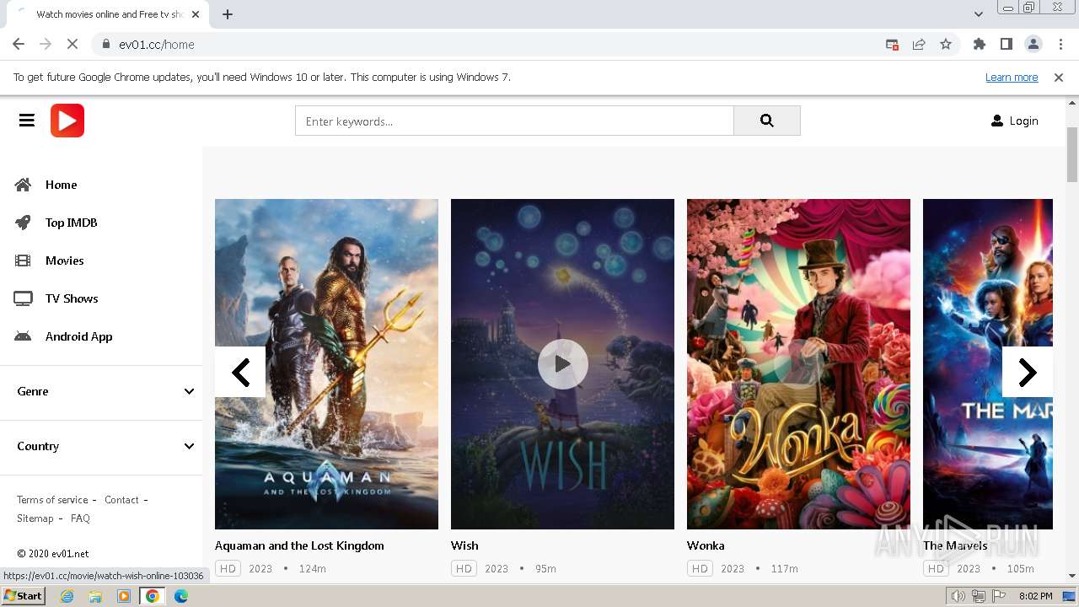1079x607 pixels.
Task: Open Microsoft Edge from taskbar
Action: (x=181, y=596)
